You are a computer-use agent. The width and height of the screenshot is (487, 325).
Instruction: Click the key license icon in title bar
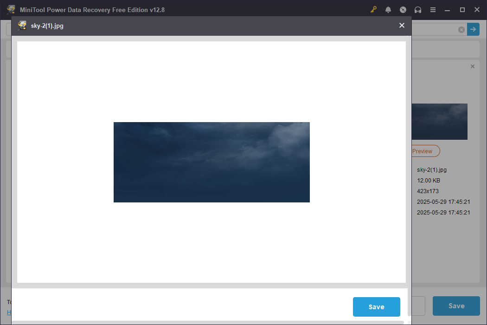point(373,9)
